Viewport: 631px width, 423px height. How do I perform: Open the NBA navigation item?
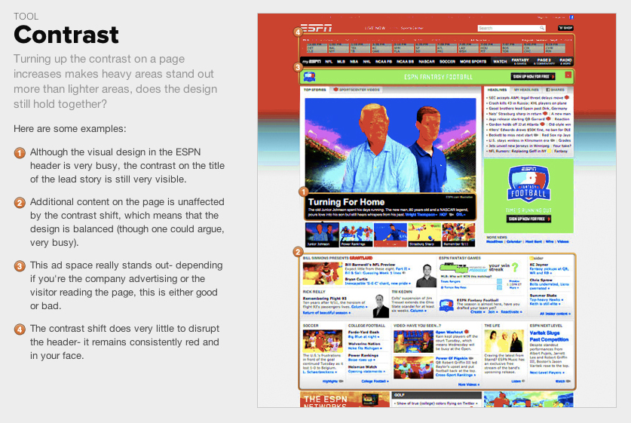click(354, 62)
